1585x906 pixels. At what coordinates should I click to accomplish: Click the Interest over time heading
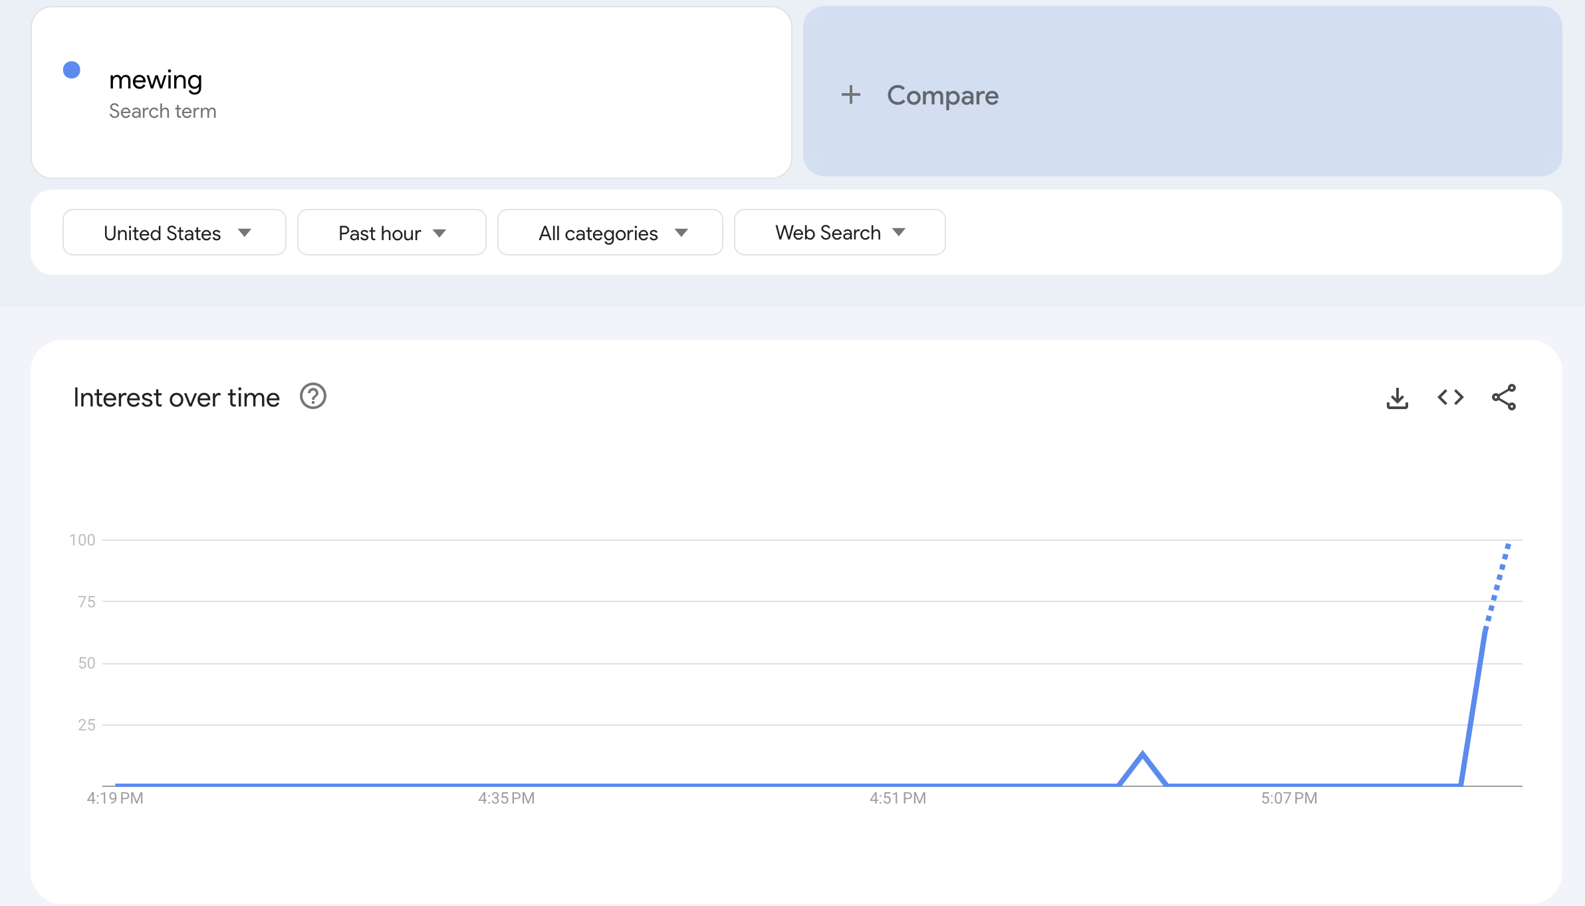click(176, 398)
